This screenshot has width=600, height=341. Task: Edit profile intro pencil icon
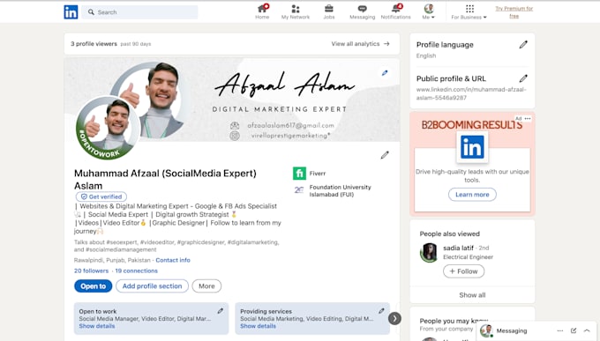pos(385,155)
